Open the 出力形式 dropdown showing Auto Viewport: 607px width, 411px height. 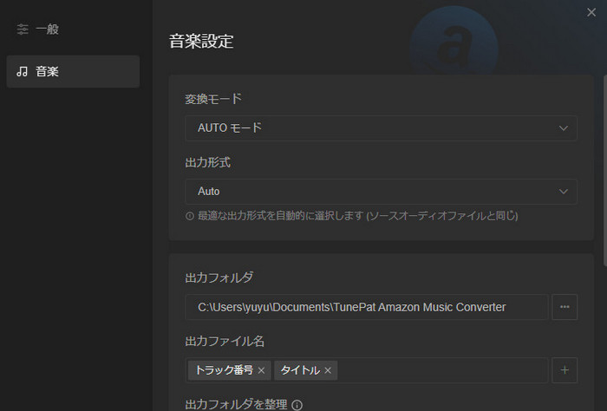[382, 192]
